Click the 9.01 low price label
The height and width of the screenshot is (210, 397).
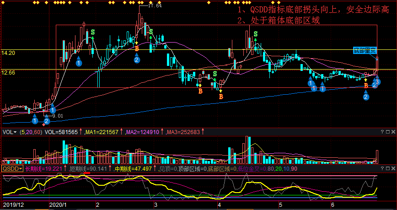coord(58,116)
